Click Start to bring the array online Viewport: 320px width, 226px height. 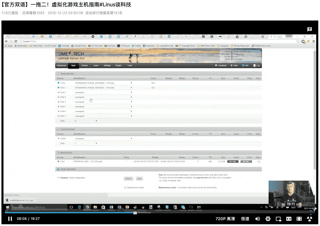(139, 178)
